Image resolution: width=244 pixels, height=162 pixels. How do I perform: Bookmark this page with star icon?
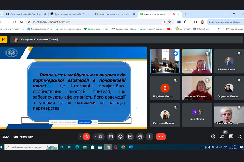point(169,22)
